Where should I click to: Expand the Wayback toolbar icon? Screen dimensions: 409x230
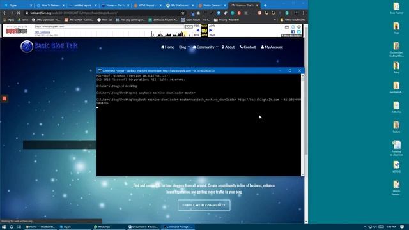coord(287,27)
